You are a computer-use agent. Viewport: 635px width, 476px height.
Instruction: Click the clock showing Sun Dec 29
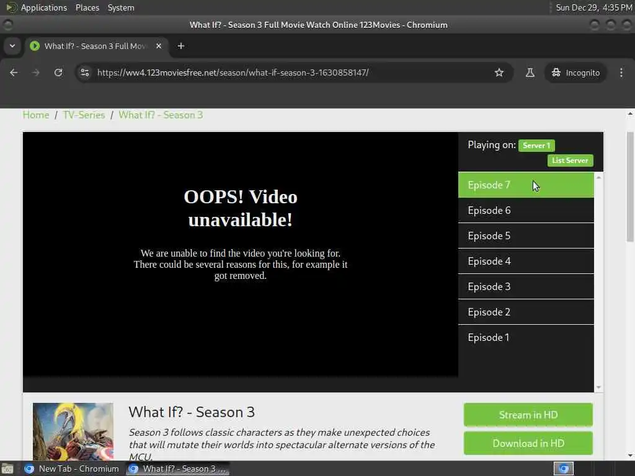[x=593, y=7]
